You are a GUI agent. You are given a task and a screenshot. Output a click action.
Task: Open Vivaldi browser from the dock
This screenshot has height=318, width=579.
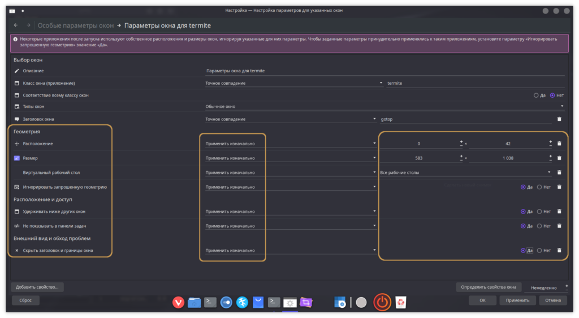coord(178,302)
